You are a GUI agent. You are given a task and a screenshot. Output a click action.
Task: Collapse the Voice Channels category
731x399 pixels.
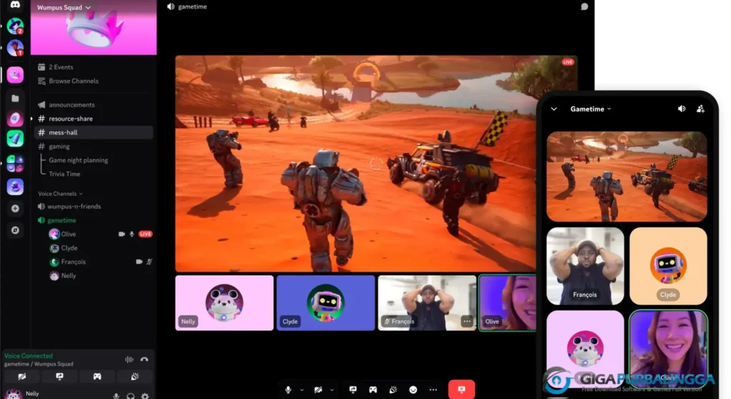[x=60, y=193]
